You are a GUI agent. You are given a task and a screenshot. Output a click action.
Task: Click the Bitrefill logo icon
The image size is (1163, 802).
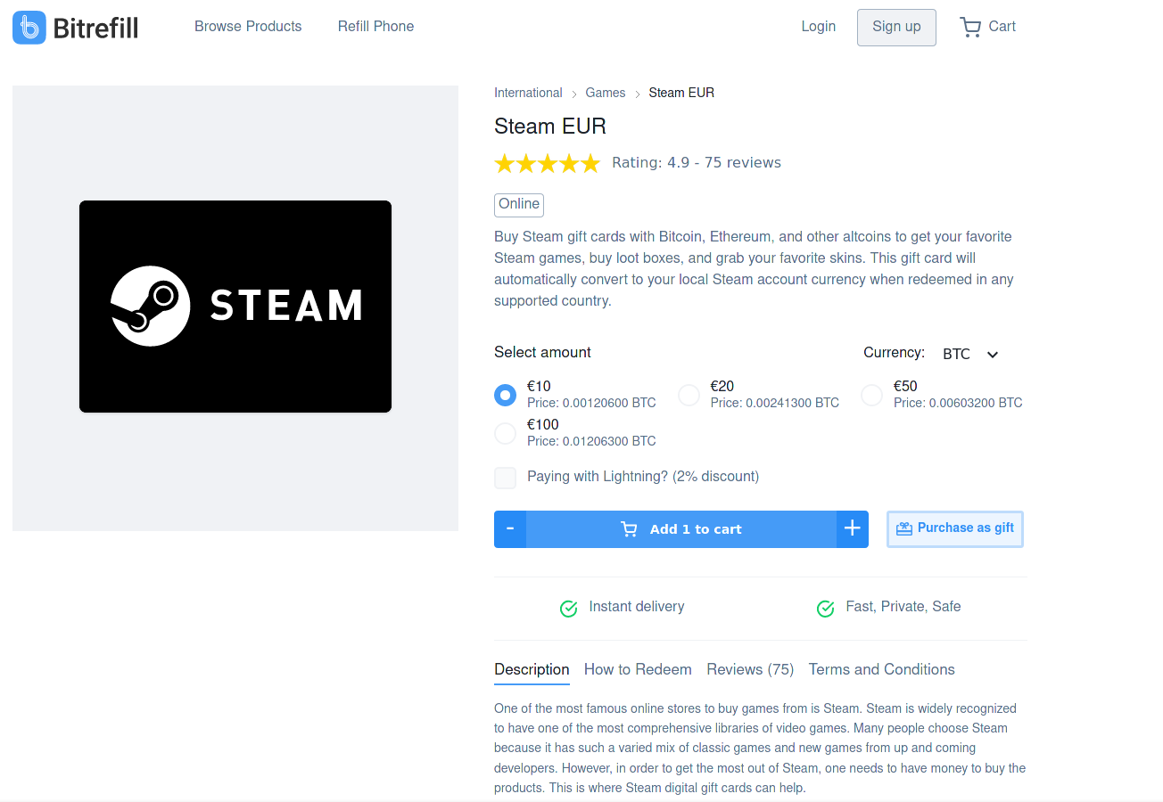tap(29, 28)
